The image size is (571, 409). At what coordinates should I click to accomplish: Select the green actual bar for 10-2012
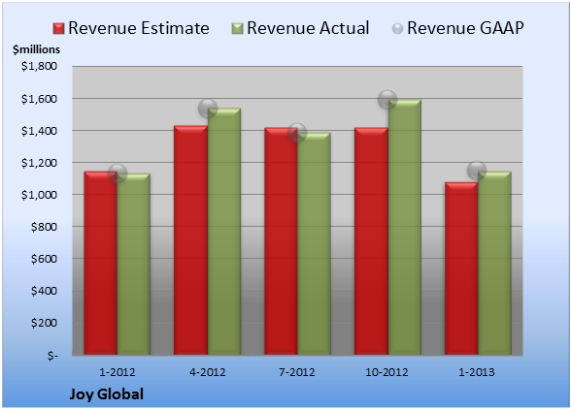tap(404, 227)
